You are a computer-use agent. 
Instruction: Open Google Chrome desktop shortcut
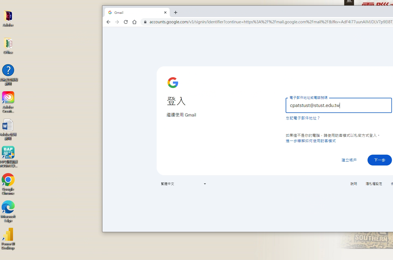[8, 180]
